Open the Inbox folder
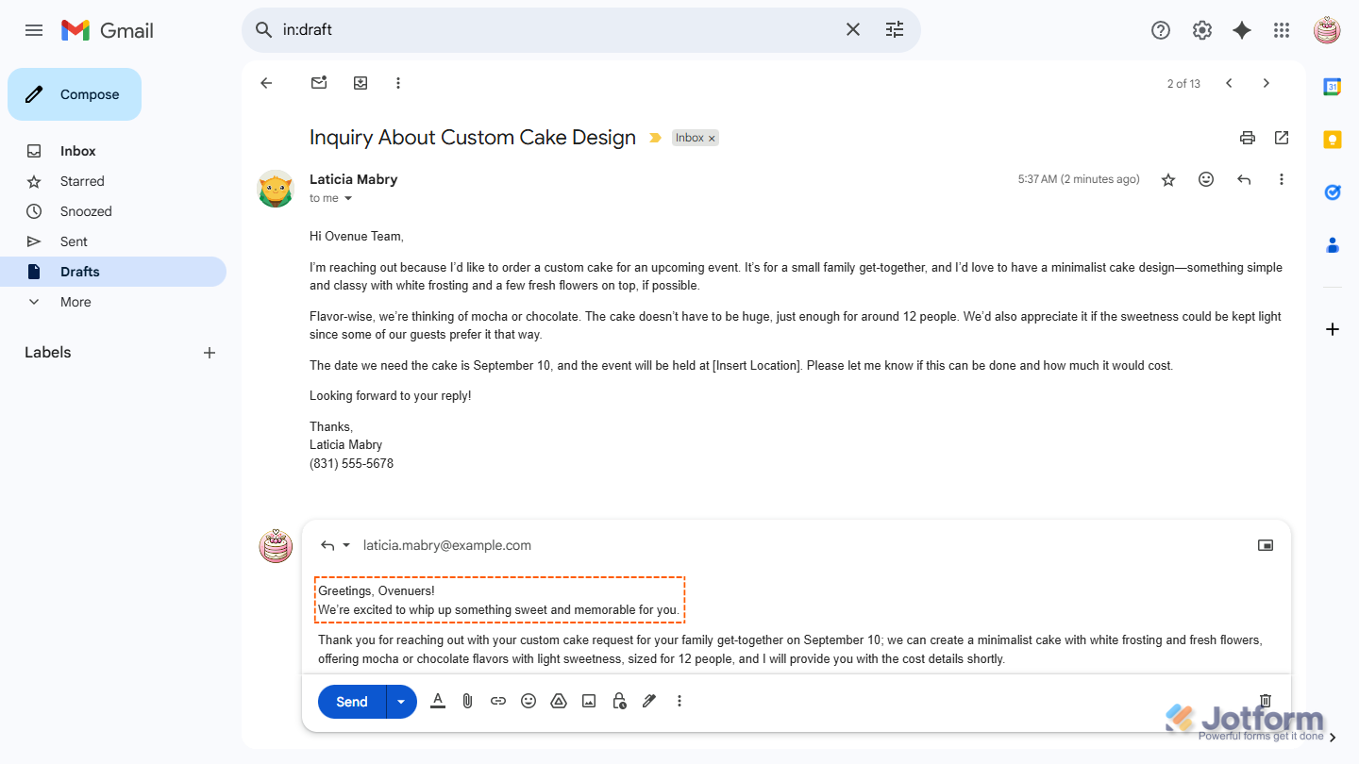The image size is (1359, 764). (x=78, y=151)
